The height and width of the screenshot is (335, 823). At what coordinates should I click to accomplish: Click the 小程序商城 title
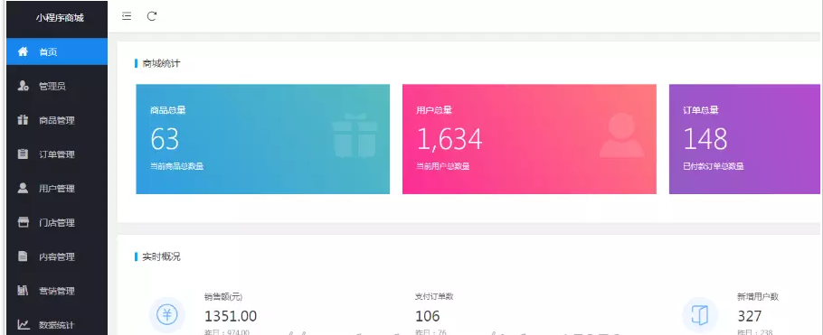tap(60, 18)
